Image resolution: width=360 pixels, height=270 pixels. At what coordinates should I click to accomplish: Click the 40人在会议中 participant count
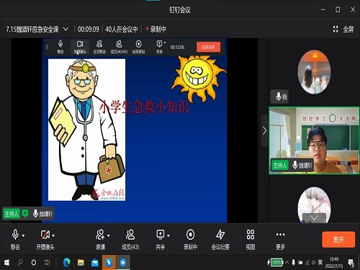122,30
